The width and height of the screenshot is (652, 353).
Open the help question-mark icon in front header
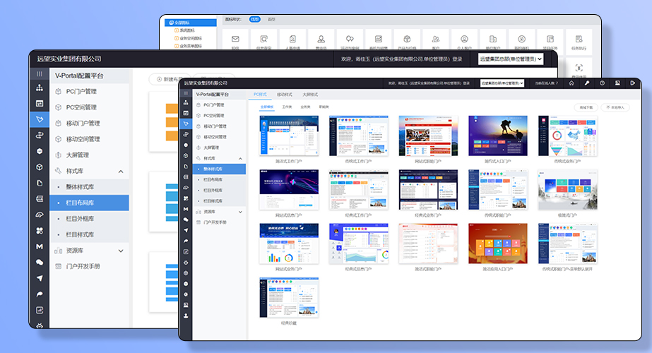602,83
